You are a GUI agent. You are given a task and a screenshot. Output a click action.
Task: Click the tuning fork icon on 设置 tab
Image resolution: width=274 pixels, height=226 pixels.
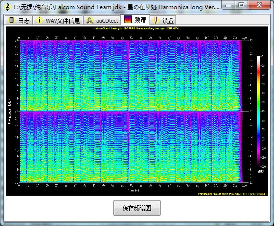155,20
